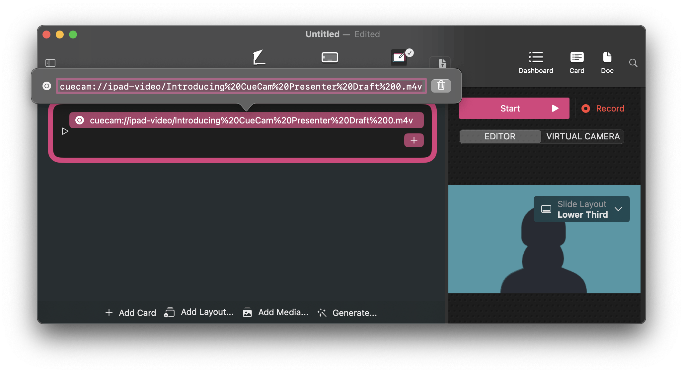Viewport: 683px width, 373px height.
Task: Toggle the sidebar panel icon
Action: (x=50, y=63)
